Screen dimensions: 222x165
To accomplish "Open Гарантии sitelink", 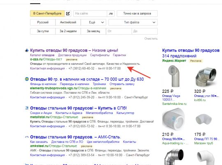I will tap(119, 55).
